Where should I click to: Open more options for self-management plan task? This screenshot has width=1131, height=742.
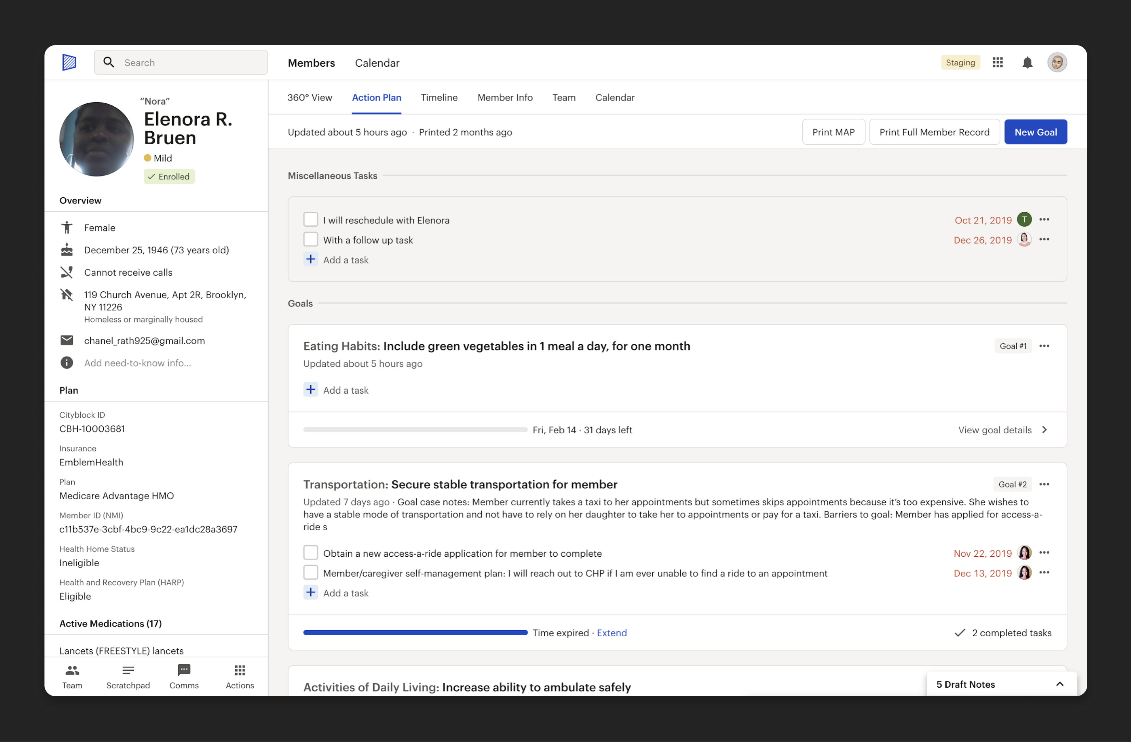pos(1044,573)
